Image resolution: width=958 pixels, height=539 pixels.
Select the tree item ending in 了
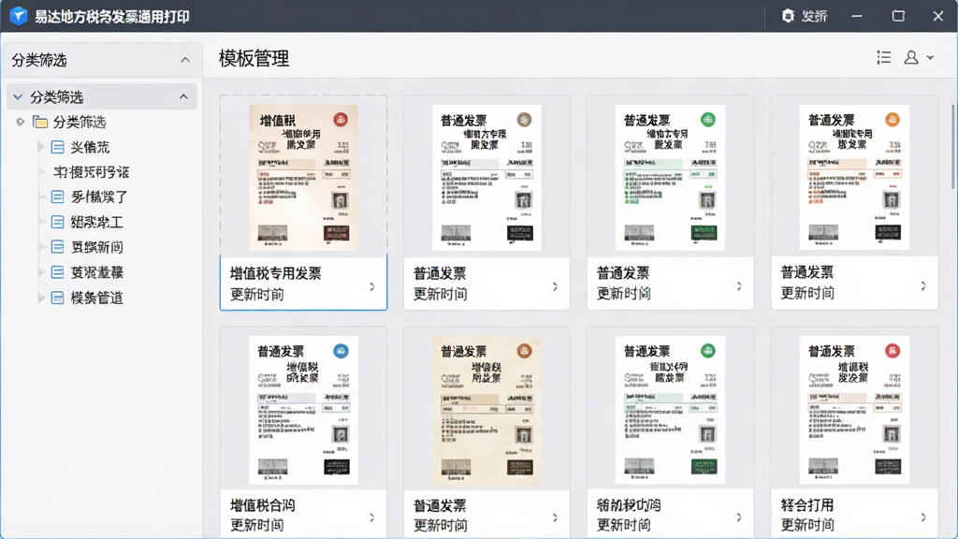[99, 197]
